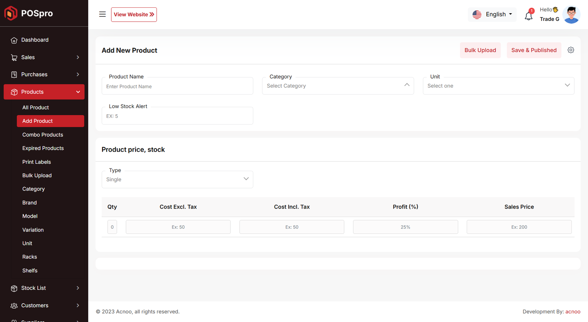Image resolution: width=588 pixels, height=322 pixels.
Task: Click the POSpro logo
Action: coord(29,13)
